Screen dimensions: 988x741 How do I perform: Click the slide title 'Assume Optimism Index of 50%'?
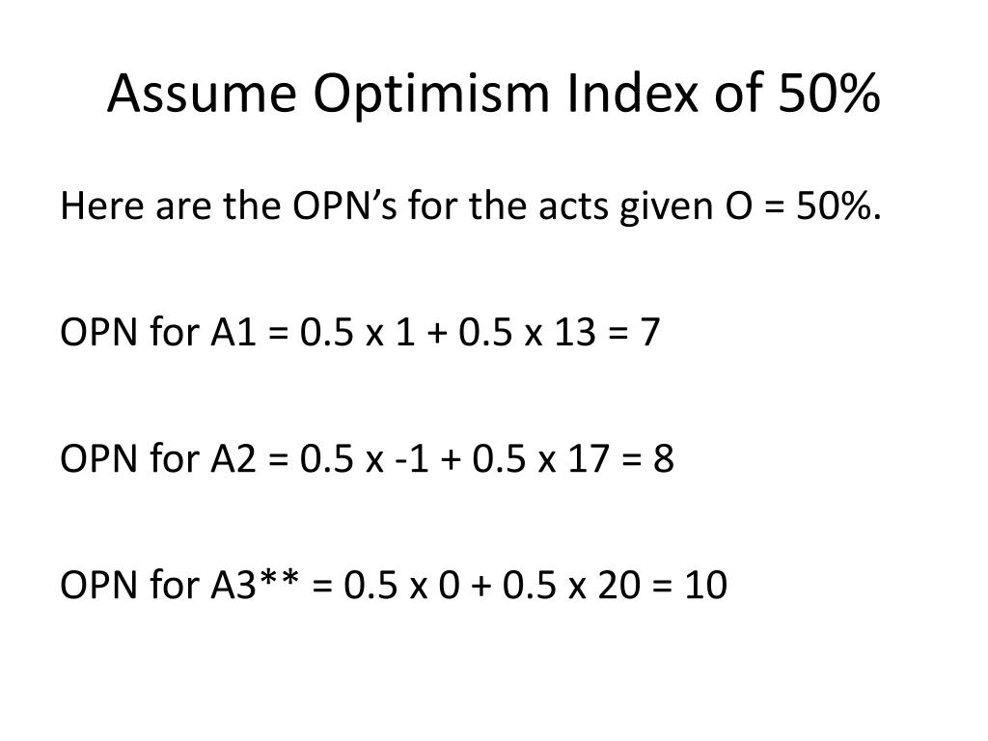(493, 95)
